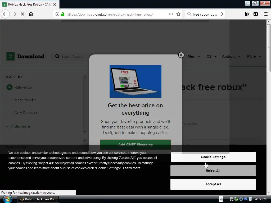Open Cookie Settings
This screenshot has width=271, height=203.
[x=213, y=157]
